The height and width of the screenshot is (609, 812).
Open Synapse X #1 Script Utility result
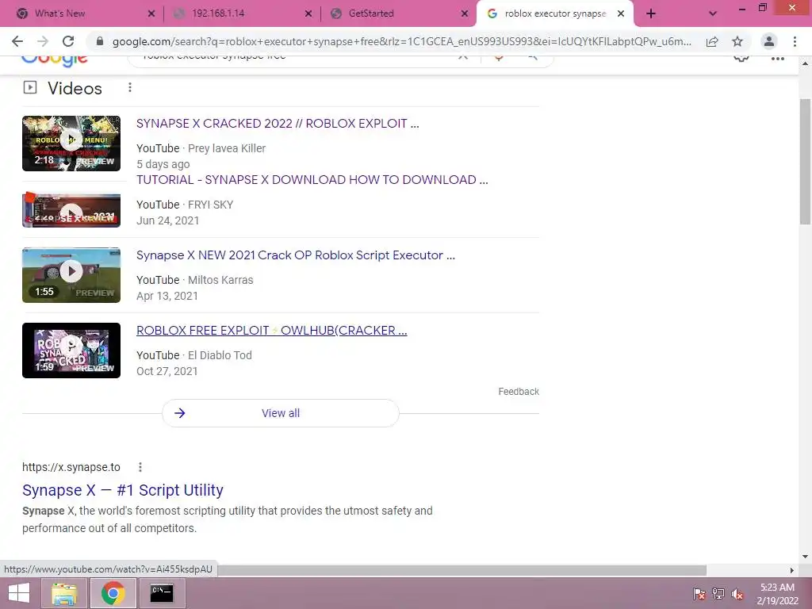coord(123,490)
